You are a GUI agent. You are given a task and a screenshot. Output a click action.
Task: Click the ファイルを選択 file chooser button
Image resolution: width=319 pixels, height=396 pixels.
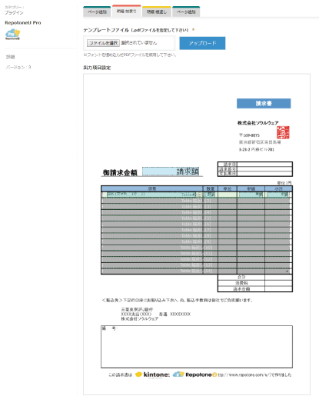(x=103, y=43)
